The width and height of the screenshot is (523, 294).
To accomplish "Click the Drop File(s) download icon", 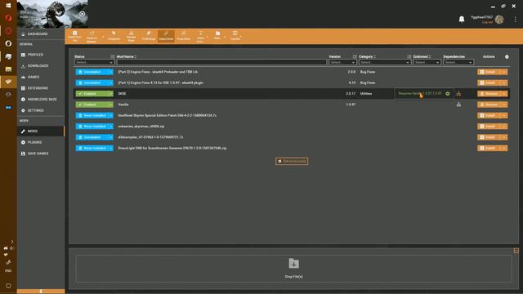I will coord(293,263).
